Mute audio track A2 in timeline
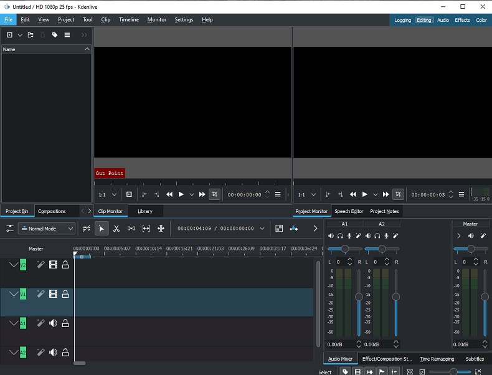This screenshot has height=375, width=492. (x=53, y=353)
